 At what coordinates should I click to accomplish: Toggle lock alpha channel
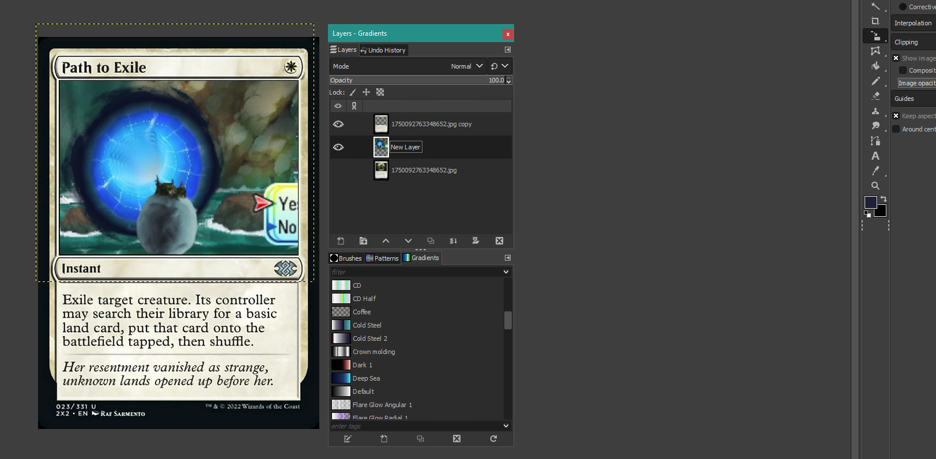(380, 92)
